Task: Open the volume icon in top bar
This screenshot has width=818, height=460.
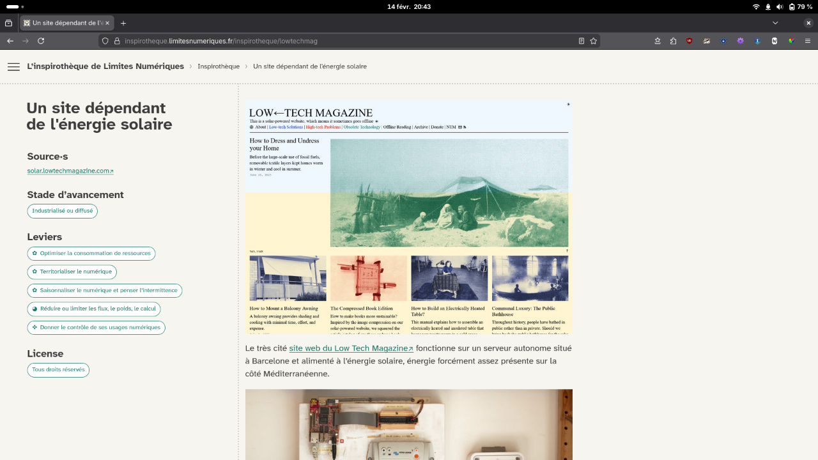Action: [x=780, y=6]
